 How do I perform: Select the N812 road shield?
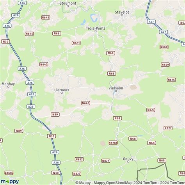tap(79, 159)
